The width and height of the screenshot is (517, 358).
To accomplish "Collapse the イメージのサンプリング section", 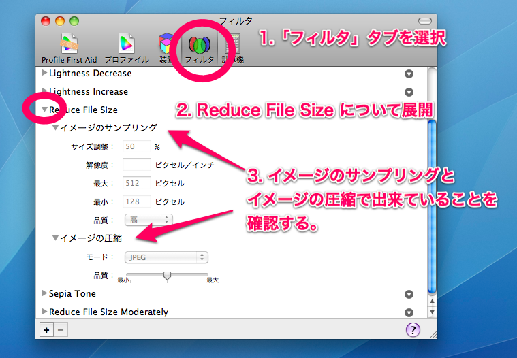I will click(x=55, y=128).
